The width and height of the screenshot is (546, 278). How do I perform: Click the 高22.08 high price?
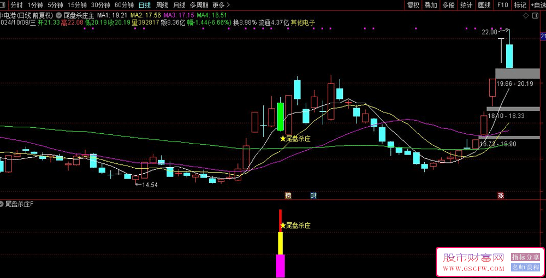72,22
